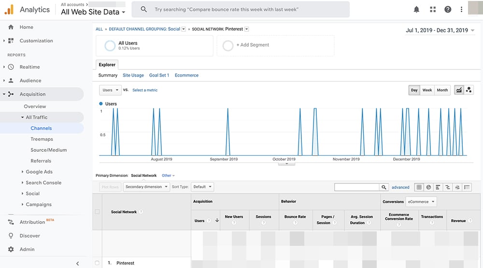Screen dimensions: 483x268
Task: Switch to the term cloud view icon
Action: click(x=457, y=187)
